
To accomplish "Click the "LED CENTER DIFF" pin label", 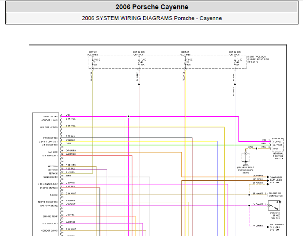I will coord(48,184).
